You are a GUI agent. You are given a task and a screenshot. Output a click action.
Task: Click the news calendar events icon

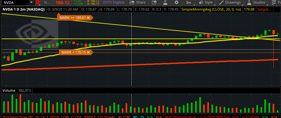click(x=154, y=2)
